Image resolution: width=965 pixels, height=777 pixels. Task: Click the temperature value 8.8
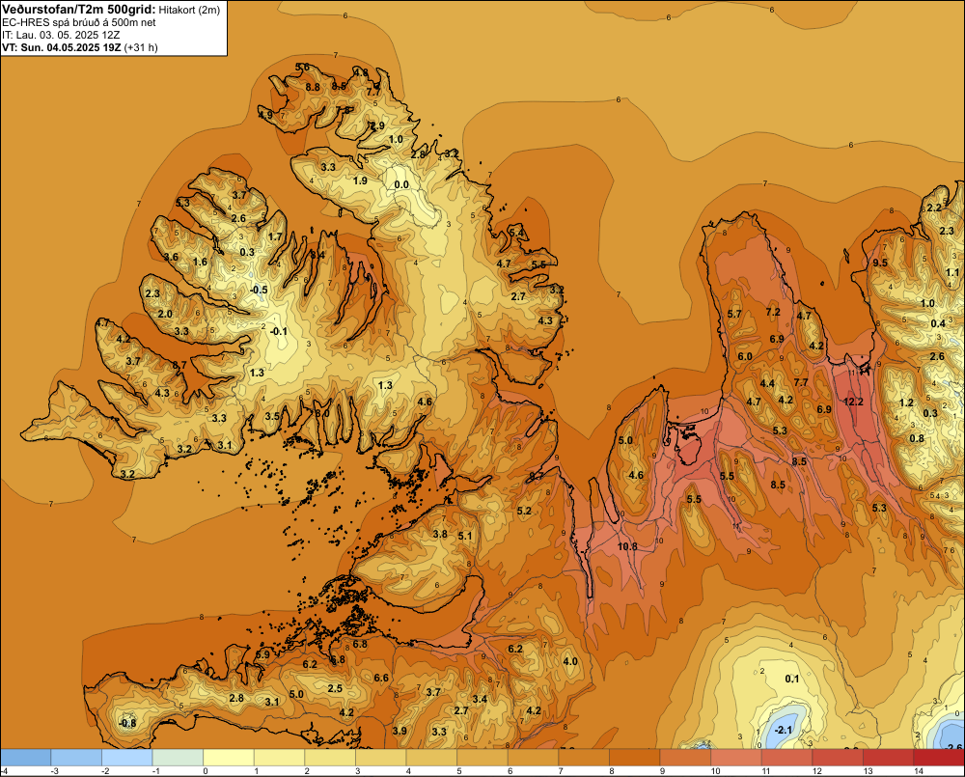313,87
